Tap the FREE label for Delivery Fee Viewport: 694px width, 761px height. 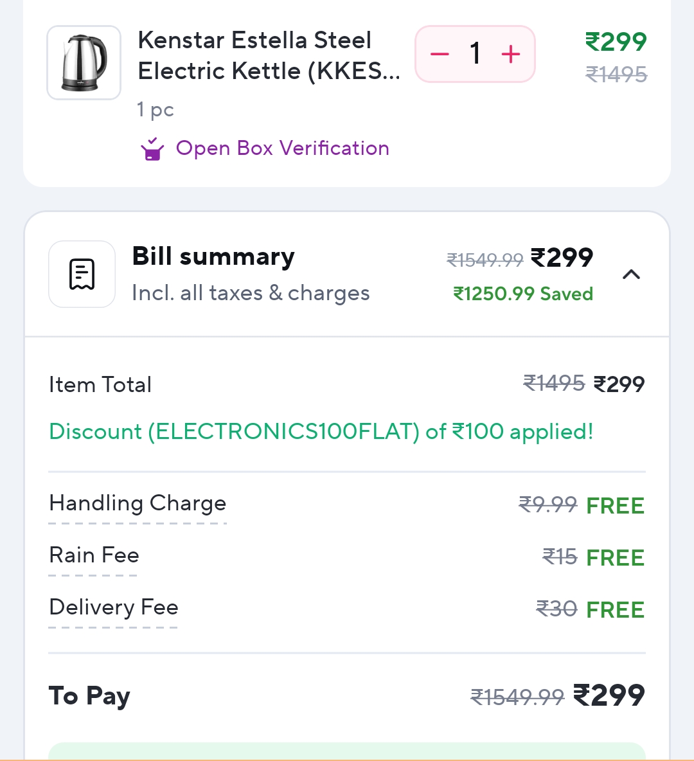pyautogui.click(x=615, y=610)
